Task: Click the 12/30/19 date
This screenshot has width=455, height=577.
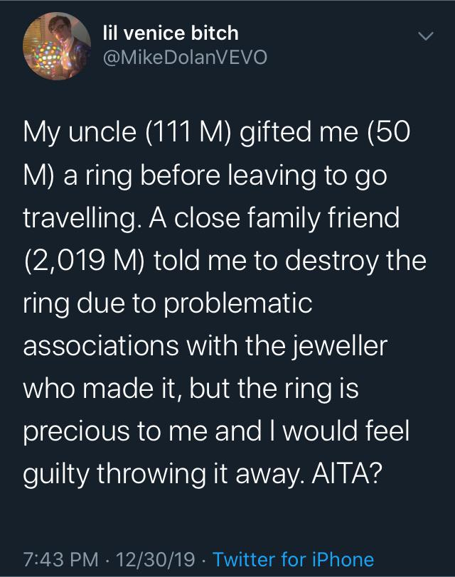Action: (x=156, y=559)
